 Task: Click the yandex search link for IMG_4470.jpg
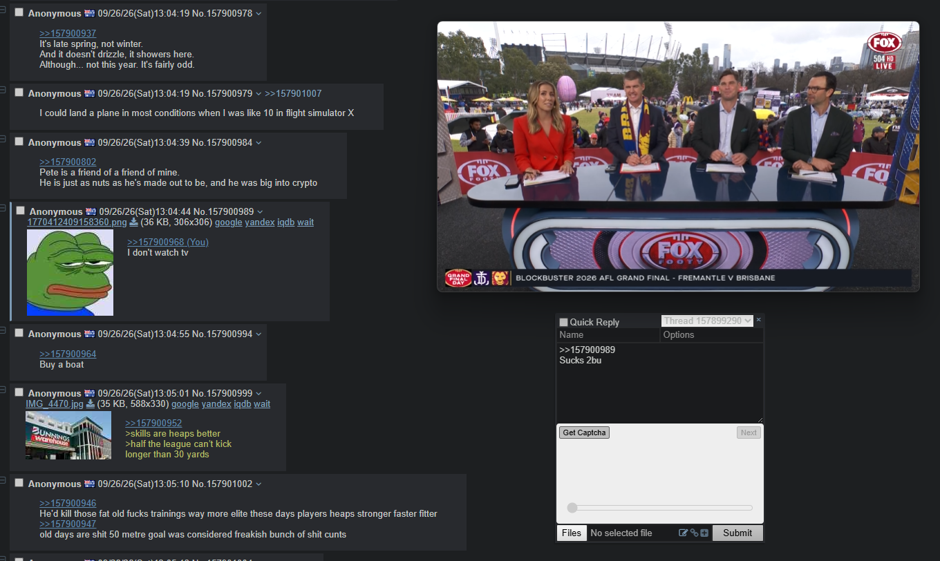point(216,404)
